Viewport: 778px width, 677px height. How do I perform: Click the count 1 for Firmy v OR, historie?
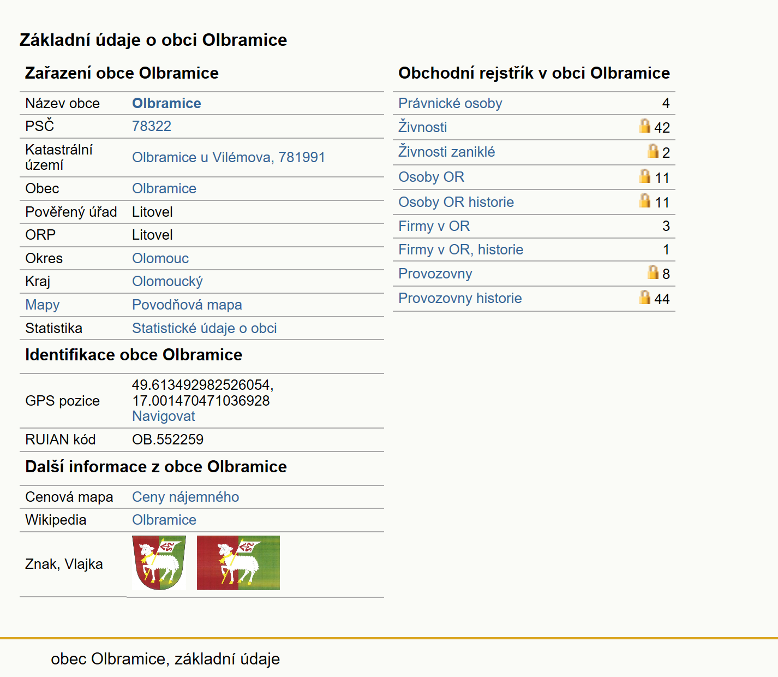click(666, 250)
